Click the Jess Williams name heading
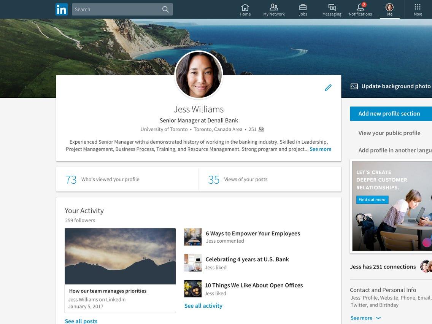Image resolution: width=432 pixels, height=324 pixels. click(x=199, y=110)
